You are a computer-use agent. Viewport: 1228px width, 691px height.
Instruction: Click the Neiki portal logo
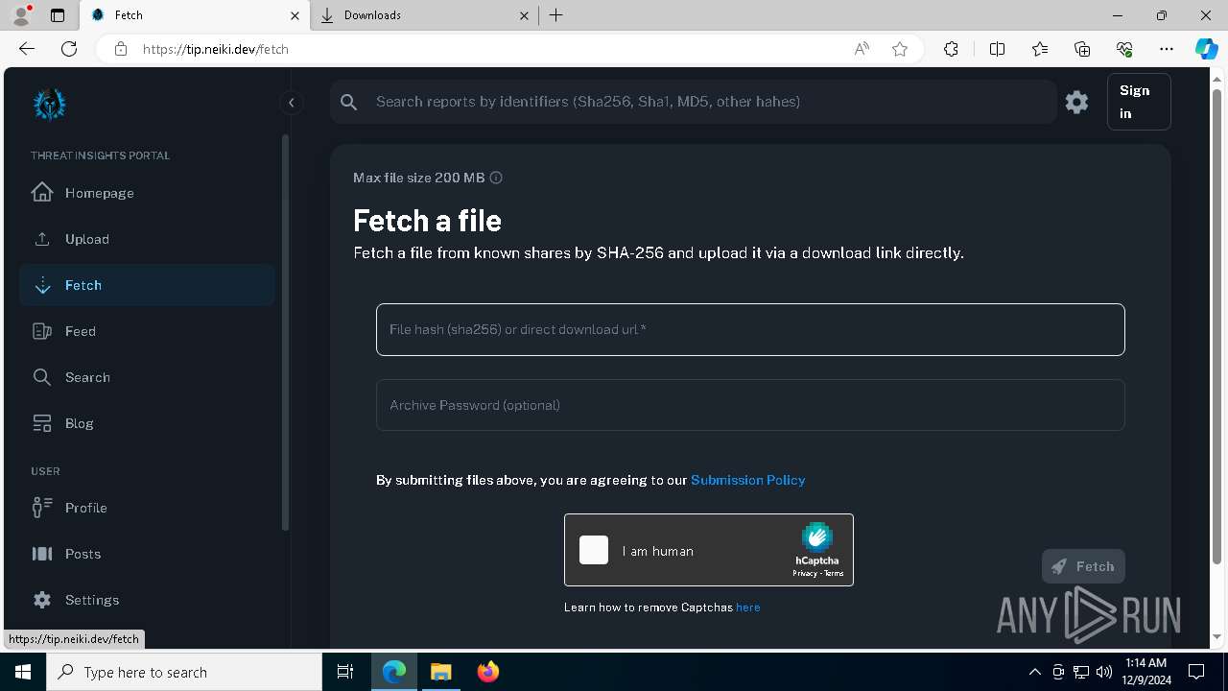pos(50,104)
